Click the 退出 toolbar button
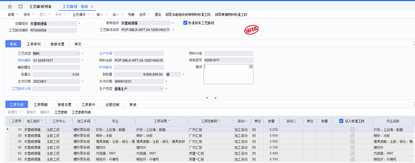This screenshot has height=163, width=415. (158, 15)
